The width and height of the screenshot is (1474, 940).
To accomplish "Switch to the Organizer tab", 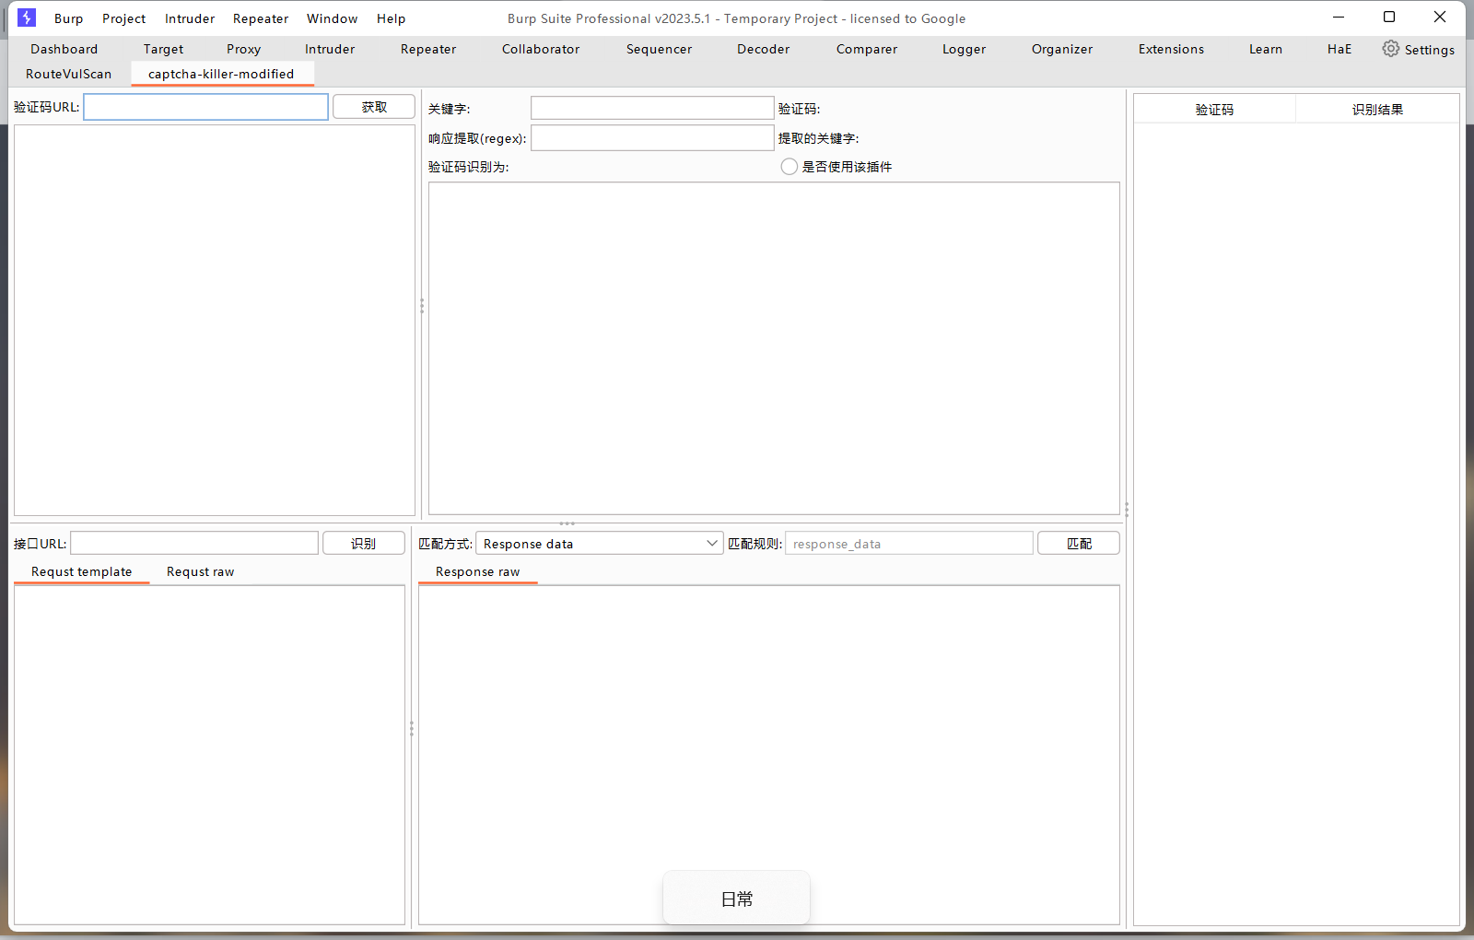I will click(1061, 49).
